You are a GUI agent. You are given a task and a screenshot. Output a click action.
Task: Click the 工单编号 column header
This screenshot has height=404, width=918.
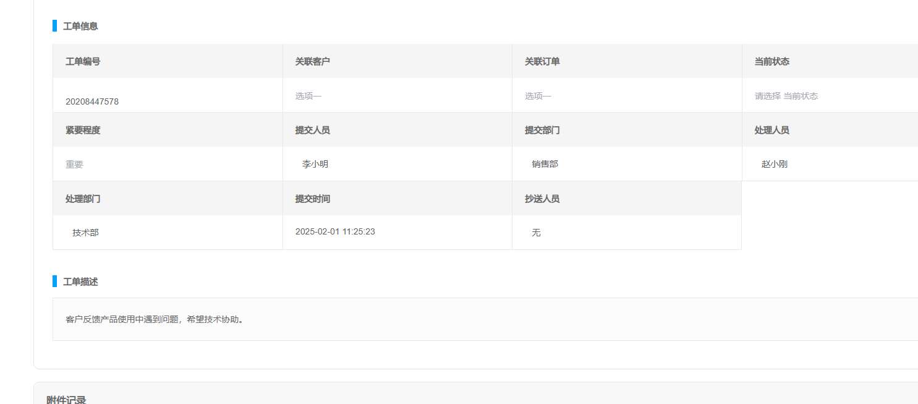click(x=83, y=61)
